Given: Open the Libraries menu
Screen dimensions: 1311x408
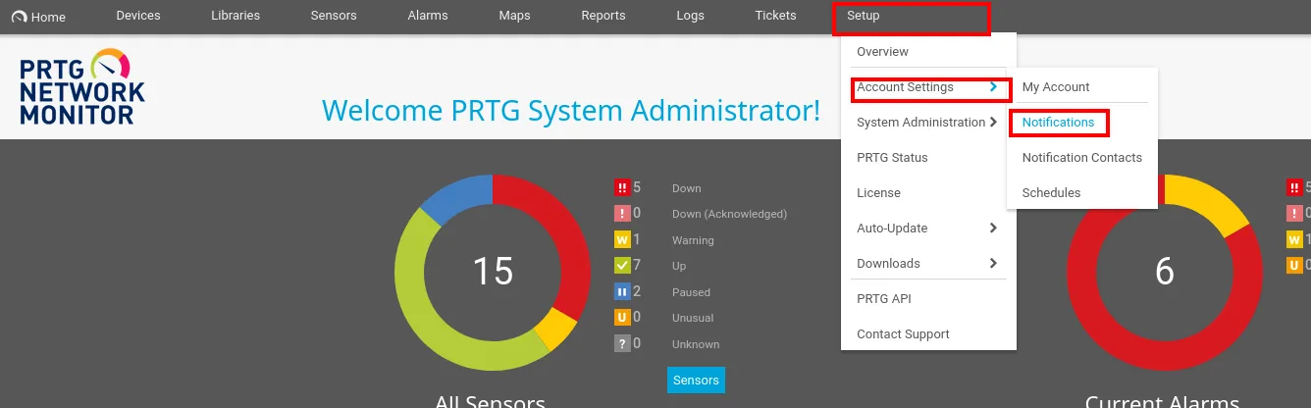Looking at the screenshot, I should (236, 16).
